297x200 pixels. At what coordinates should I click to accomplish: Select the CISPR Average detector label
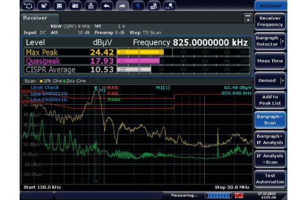tap(50, 69)
